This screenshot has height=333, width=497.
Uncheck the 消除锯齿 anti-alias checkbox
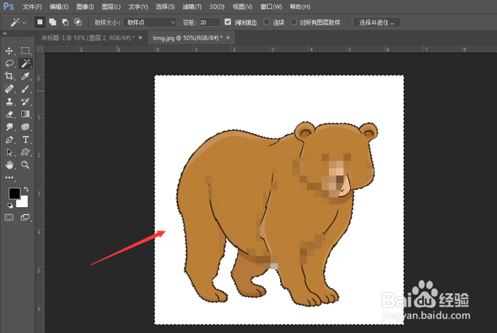click(x=228, y=22)
